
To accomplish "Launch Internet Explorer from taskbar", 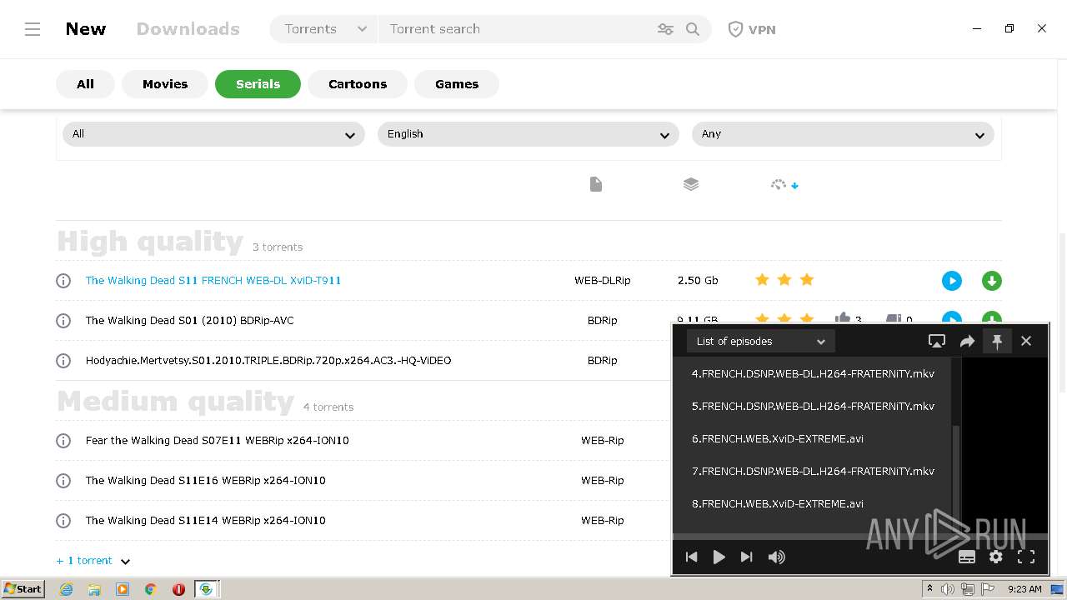I will coord(66,588).
